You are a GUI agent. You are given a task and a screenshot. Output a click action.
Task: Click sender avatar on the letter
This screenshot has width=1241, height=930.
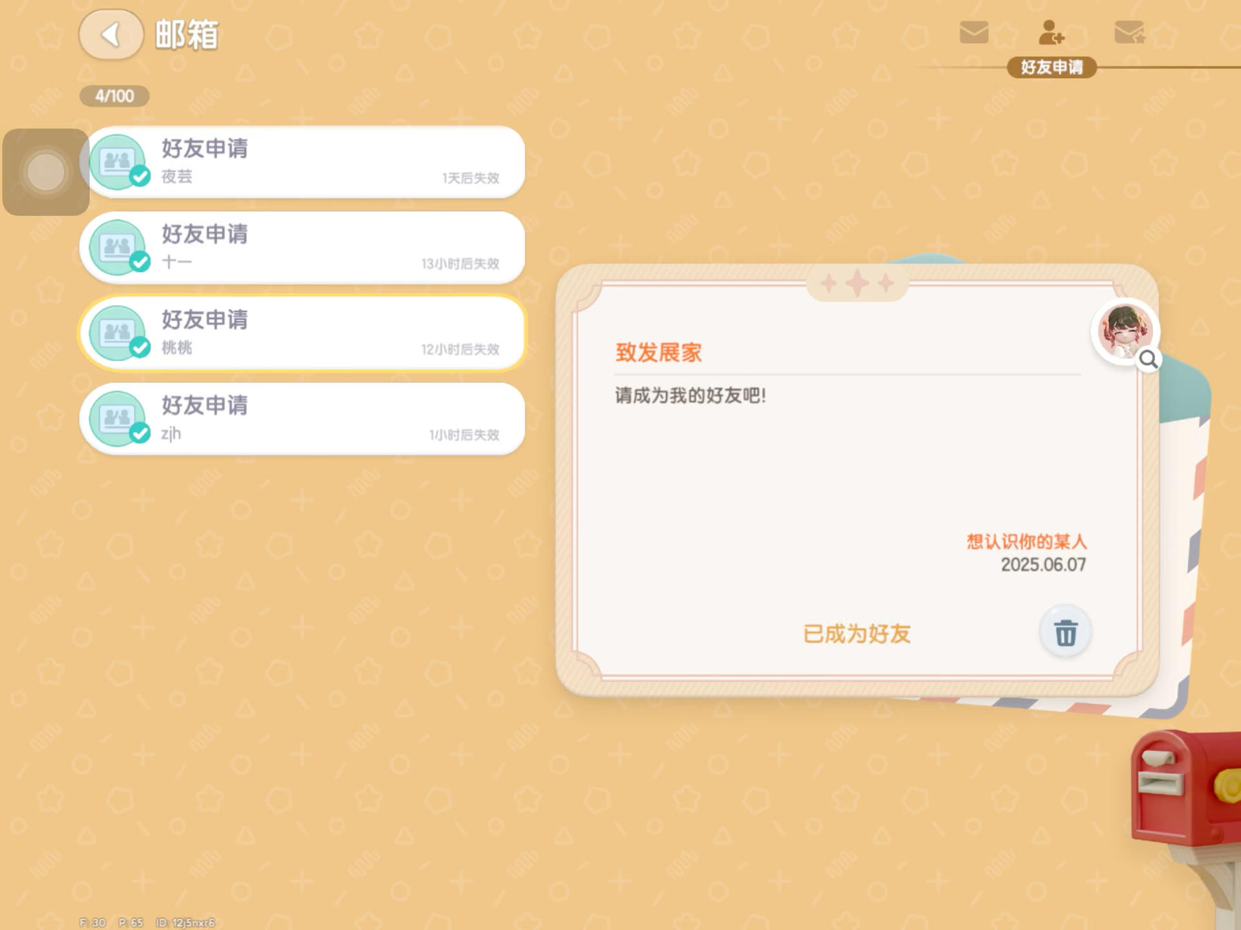(1124, 331)
